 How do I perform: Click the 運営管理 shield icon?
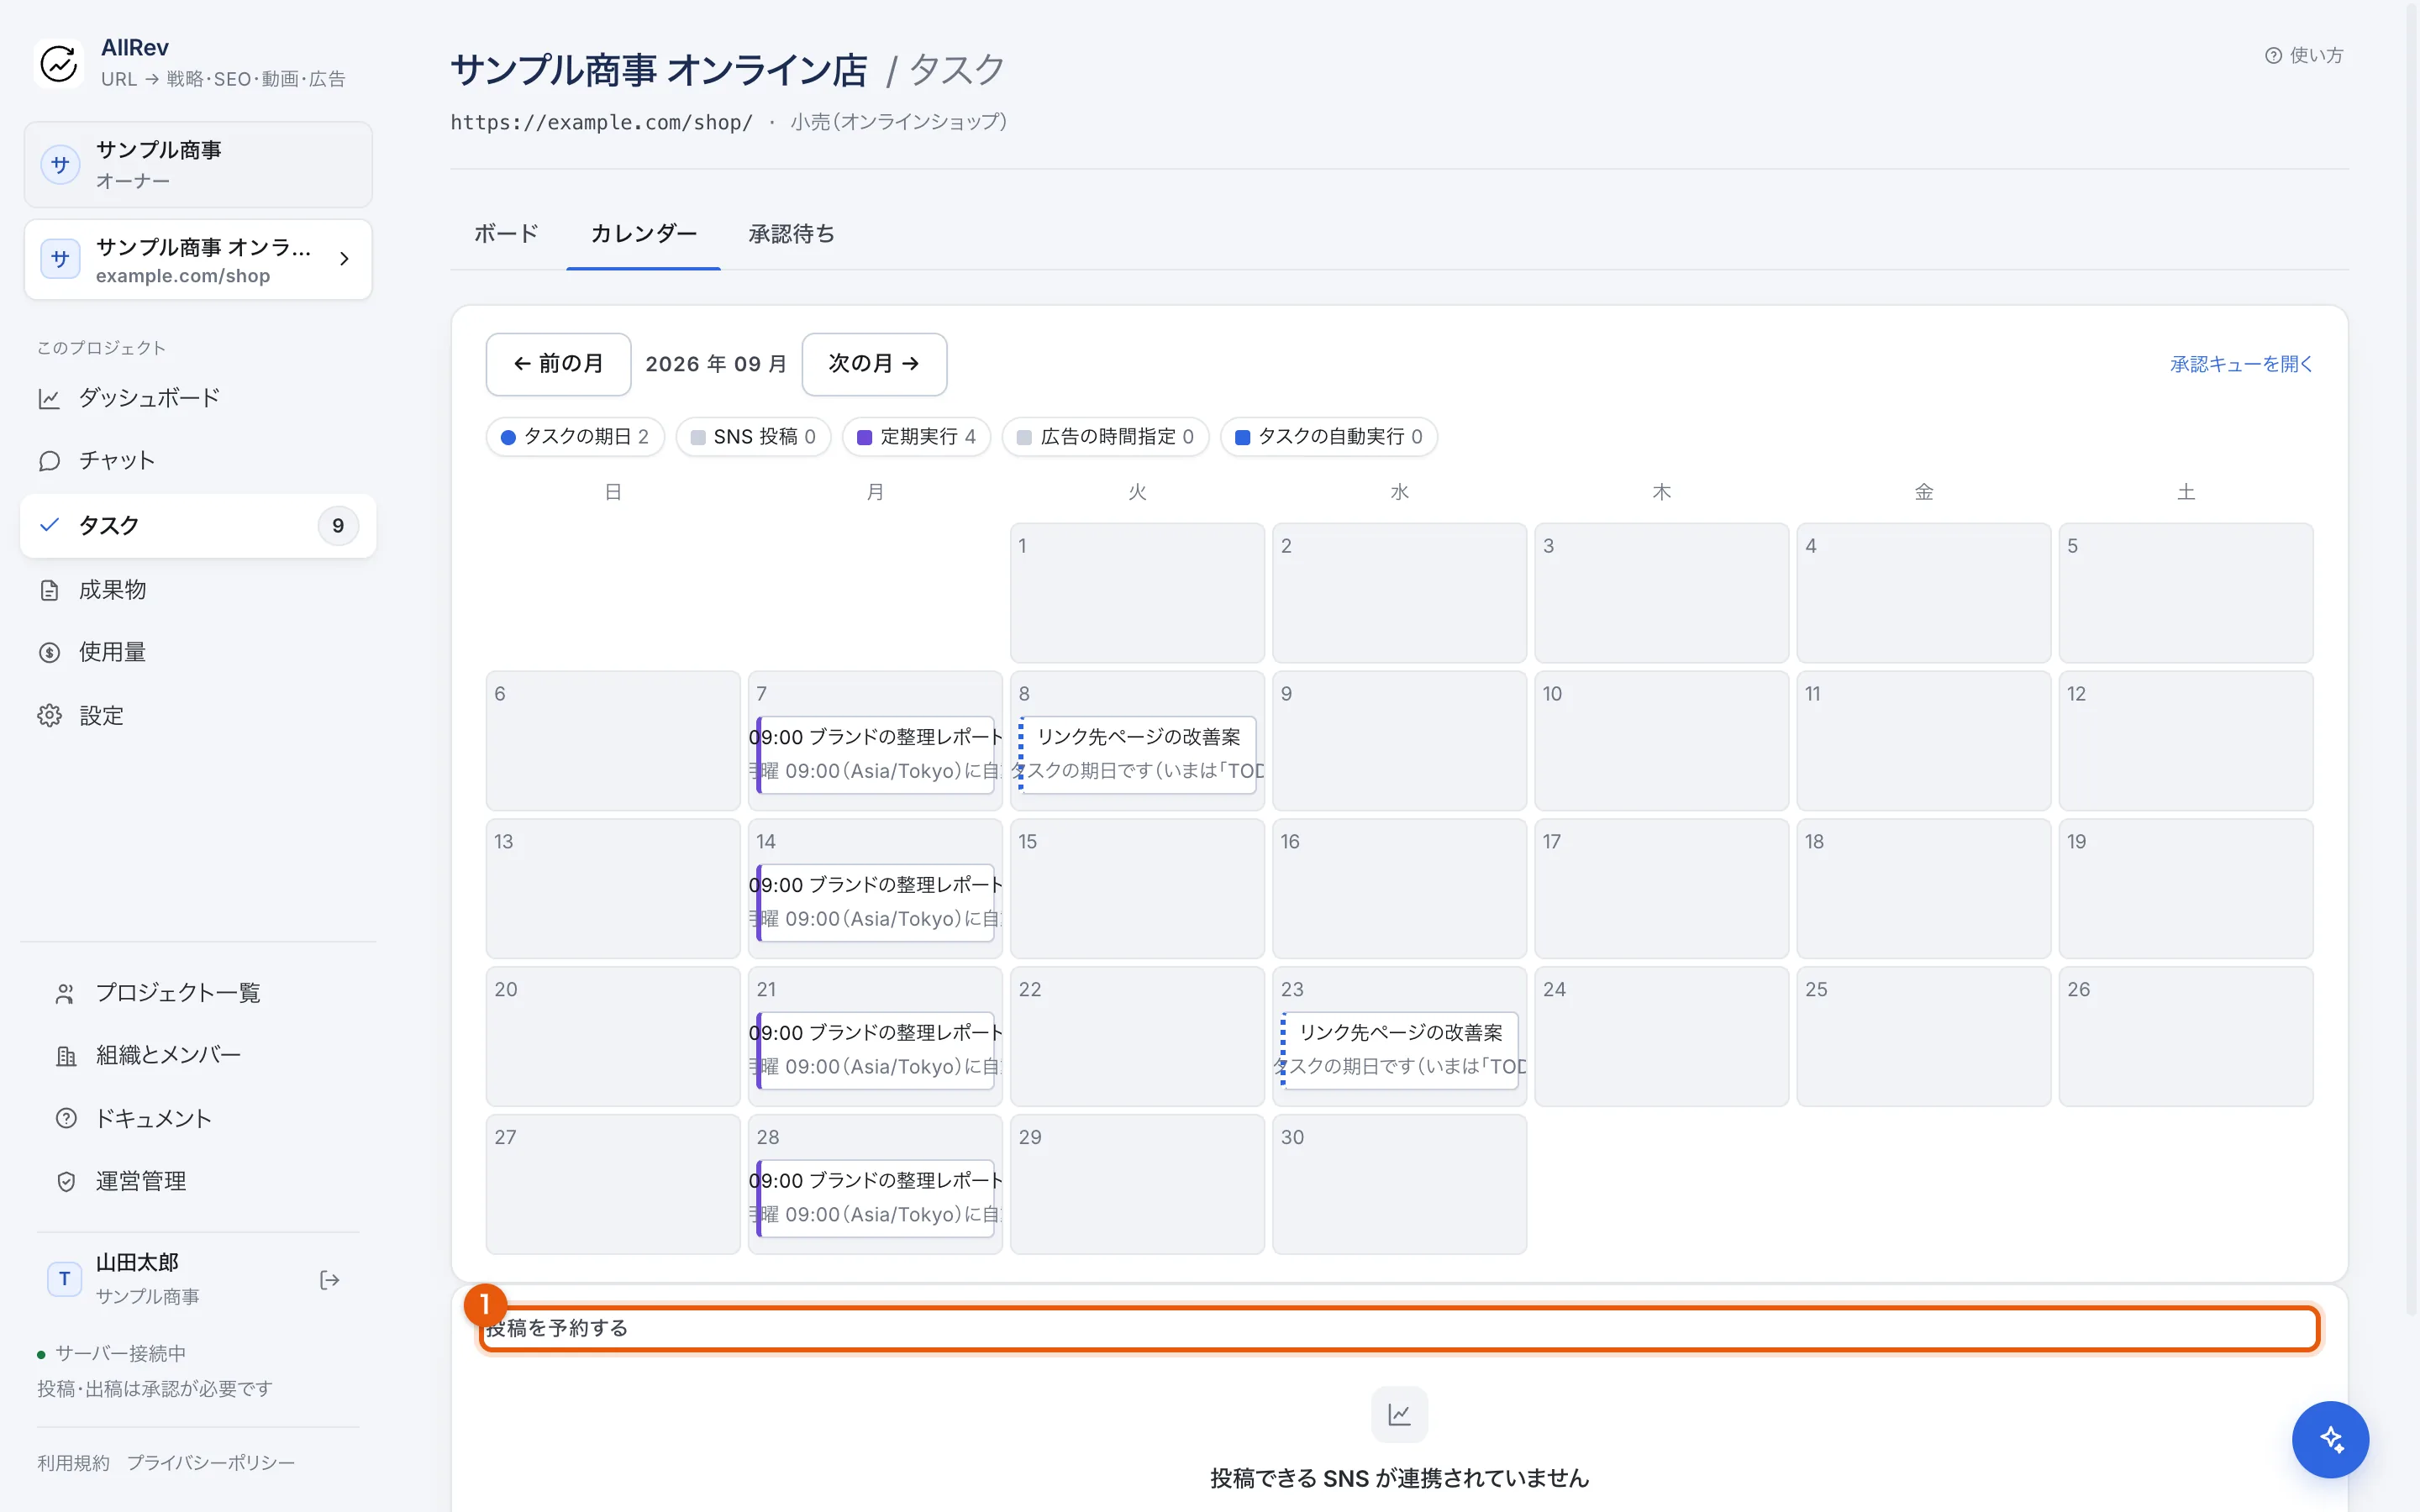pyautogui.click(x=66, y=1181)
